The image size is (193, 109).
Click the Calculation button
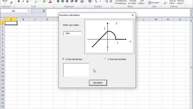98,83
